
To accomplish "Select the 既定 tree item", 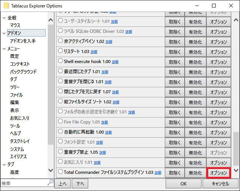I will (15, 56).
